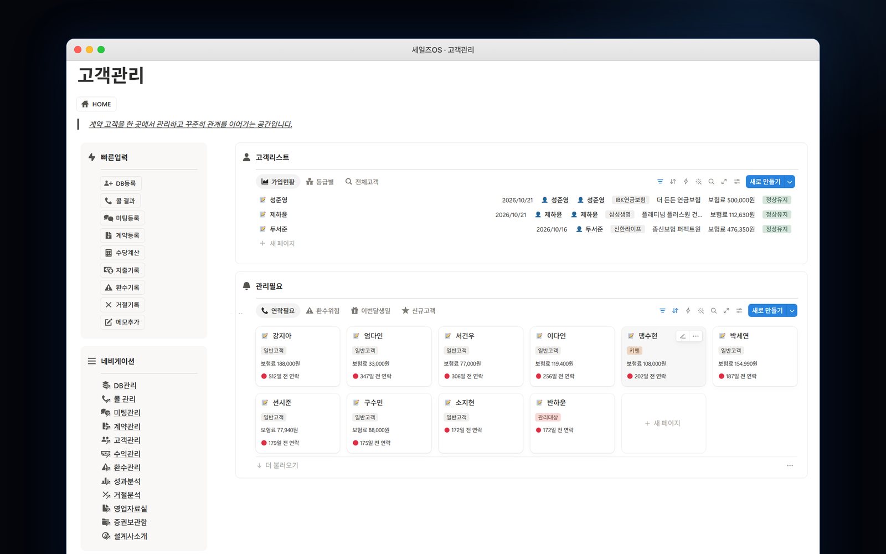The width and height of the screenshot is (886, 554).
Task: Click the 수당계산 button
Action: [x=122, y=253]
